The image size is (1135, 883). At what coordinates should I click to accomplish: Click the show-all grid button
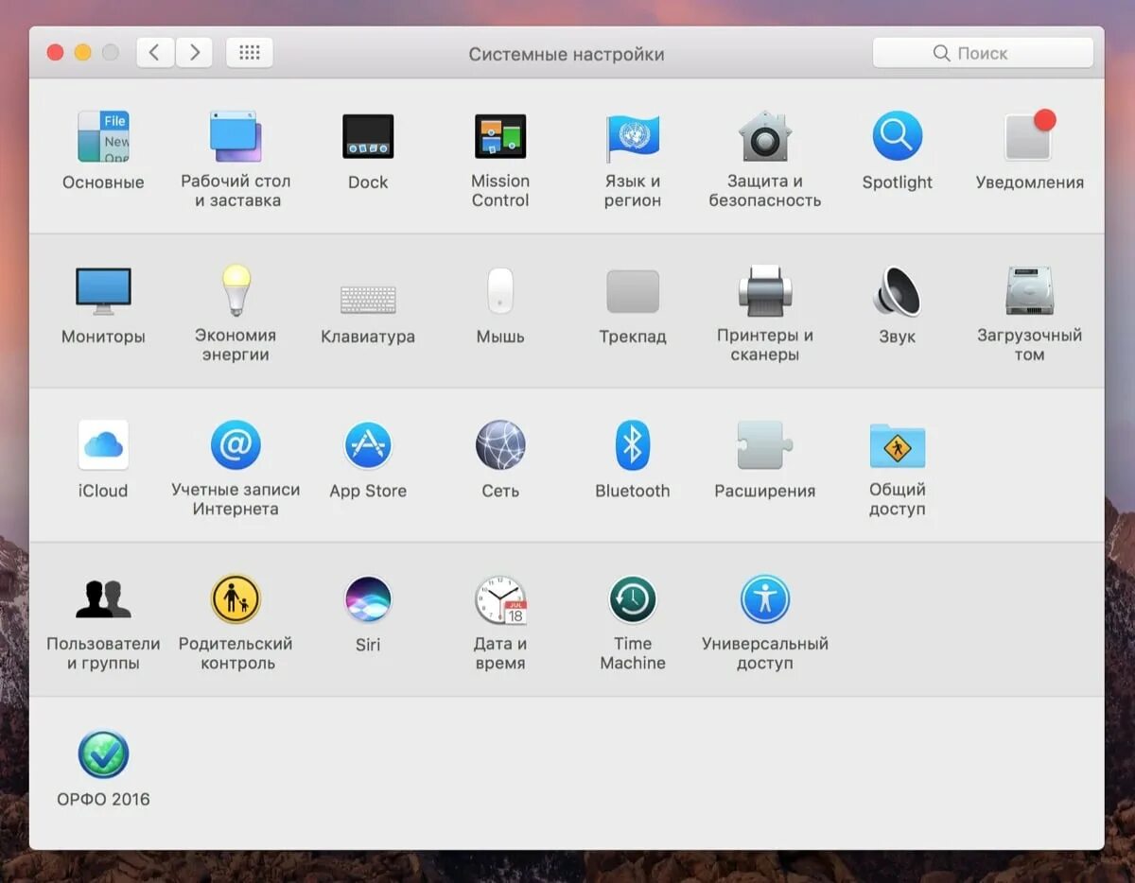coord(250,53)
